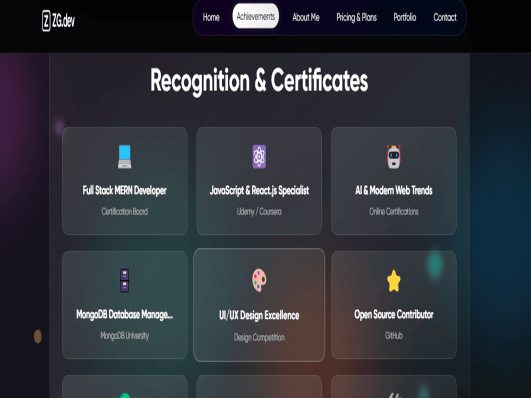Select the Achievements nav tab

click(x=256, y=16)
